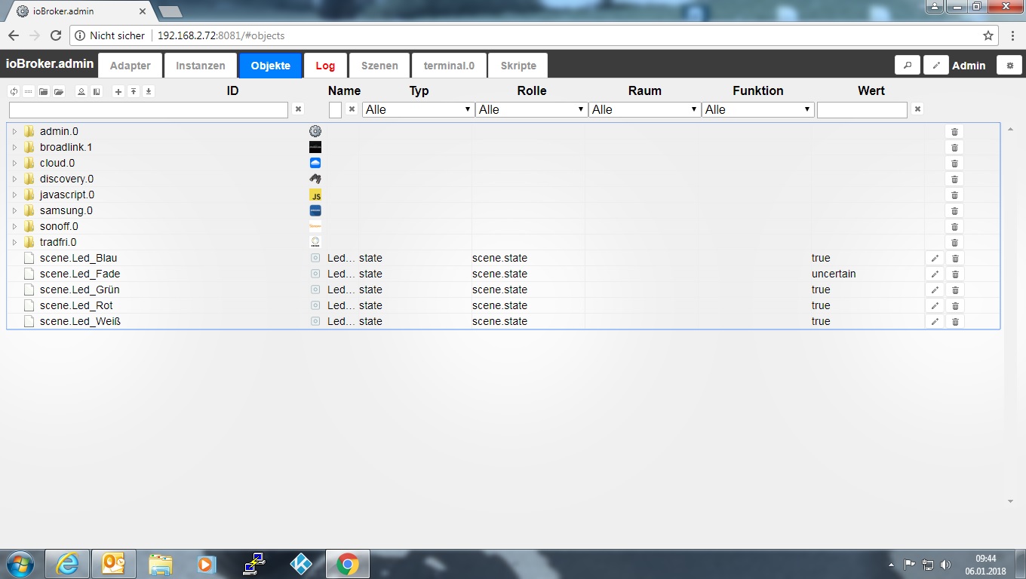Switch to the Adapter tab

click(x=131, y=66)
